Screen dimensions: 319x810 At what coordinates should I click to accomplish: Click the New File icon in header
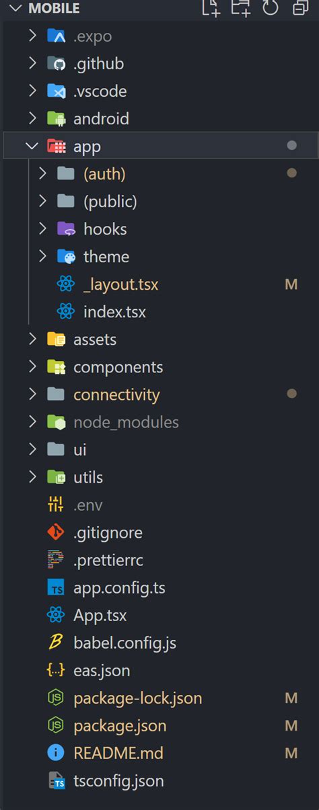[211, 8]
